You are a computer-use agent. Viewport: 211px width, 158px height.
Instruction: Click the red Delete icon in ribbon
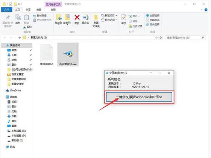[x=77, y=17]
